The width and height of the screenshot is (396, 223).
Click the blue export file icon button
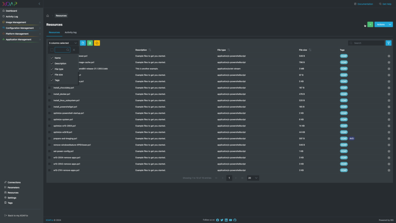click(x=83, y=43)
